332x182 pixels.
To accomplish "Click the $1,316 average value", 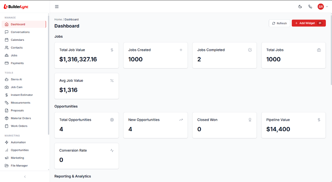I will coord(68,90).
